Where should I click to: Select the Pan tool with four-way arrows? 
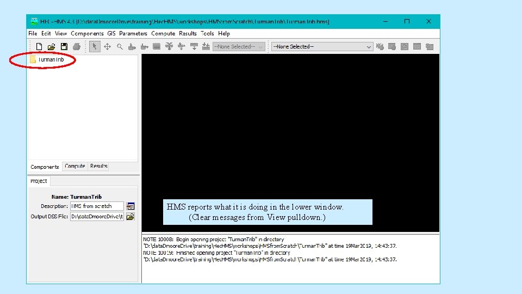[x=107, y=47]
